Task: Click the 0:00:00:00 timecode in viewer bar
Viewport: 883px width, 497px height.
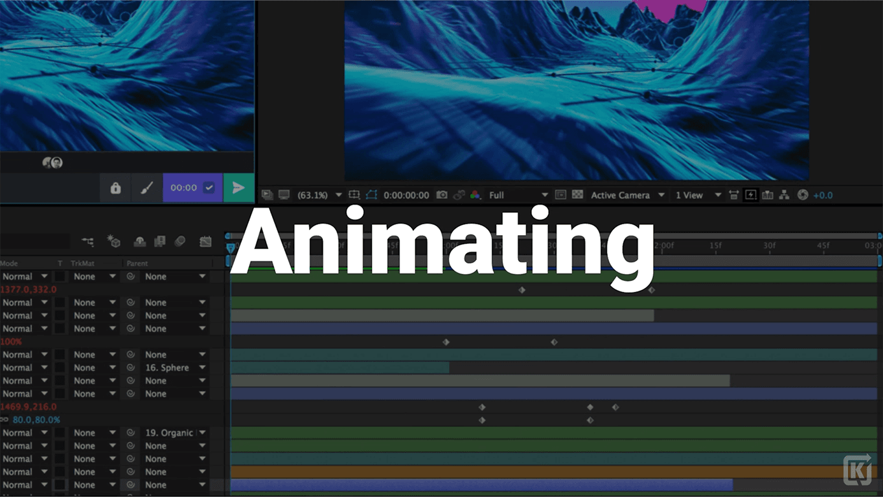Action: pyautogui.click(x=406, y=195)
